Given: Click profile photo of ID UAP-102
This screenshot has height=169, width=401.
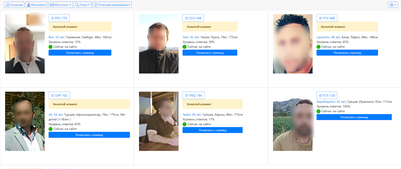Looking at the screenshot, I should 25,121.
